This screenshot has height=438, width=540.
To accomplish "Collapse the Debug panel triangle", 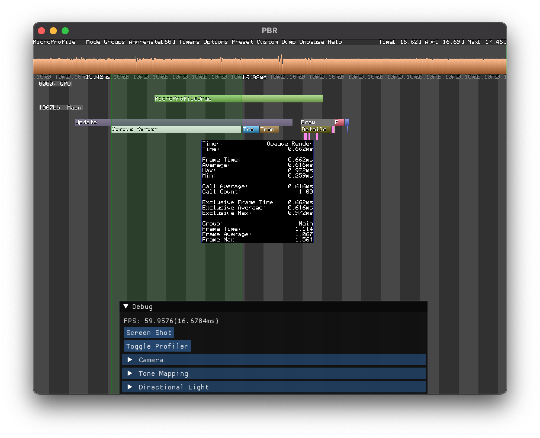I will (x=126, y=306).
